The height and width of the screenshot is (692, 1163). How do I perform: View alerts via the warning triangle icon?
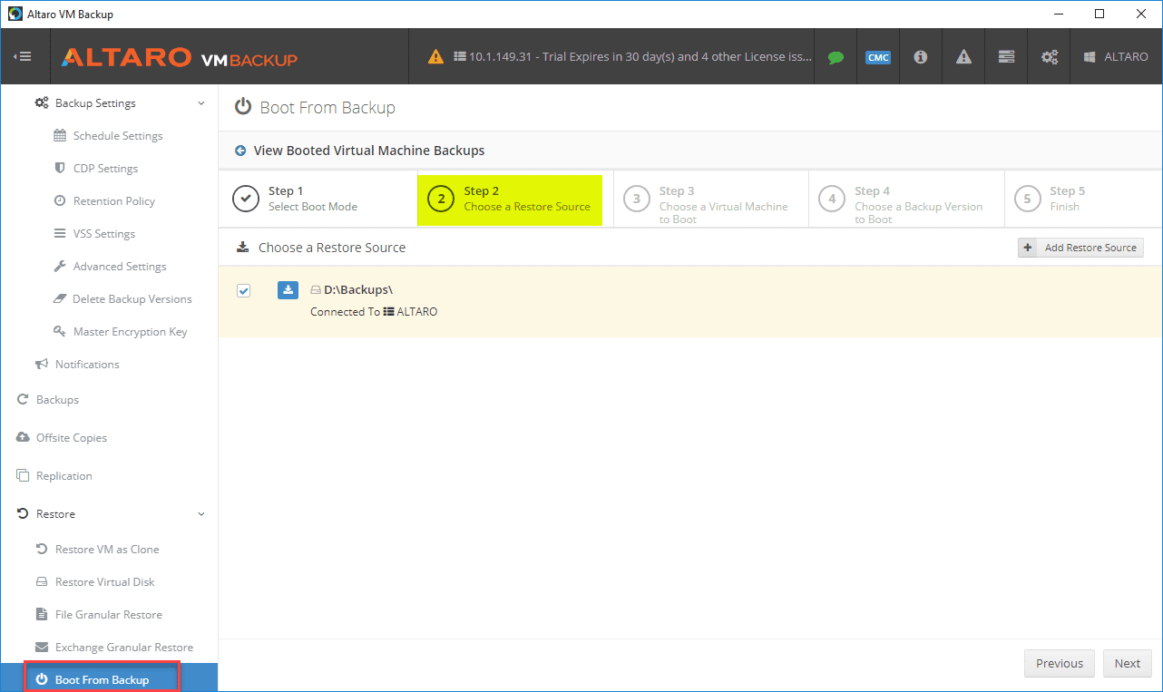(963, 56)
